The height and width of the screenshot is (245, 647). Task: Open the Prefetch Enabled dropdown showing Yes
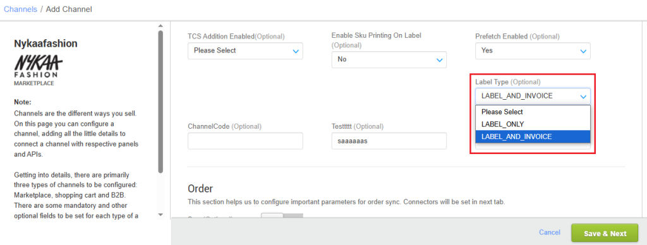(x=533, y=51)
